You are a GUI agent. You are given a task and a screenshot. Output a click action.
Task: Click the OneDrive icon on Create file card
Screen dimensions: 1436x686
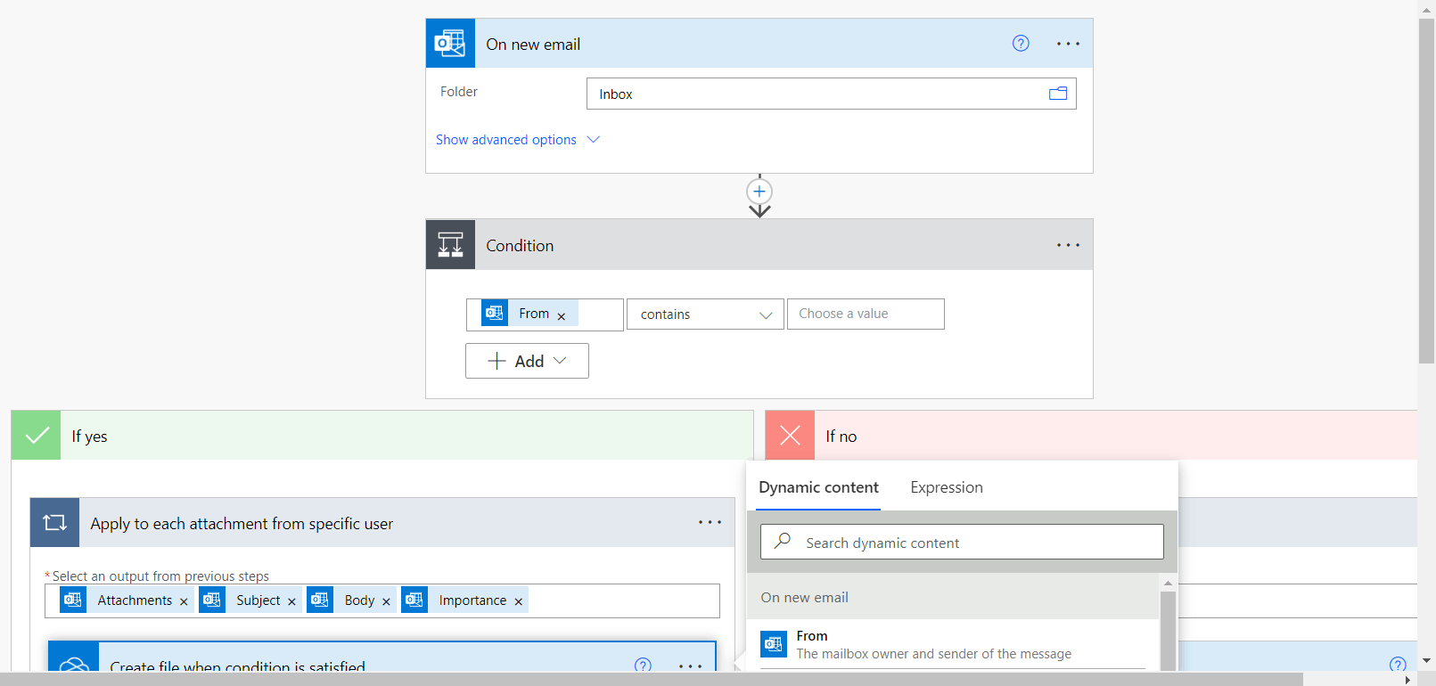[x=74, y=657]
